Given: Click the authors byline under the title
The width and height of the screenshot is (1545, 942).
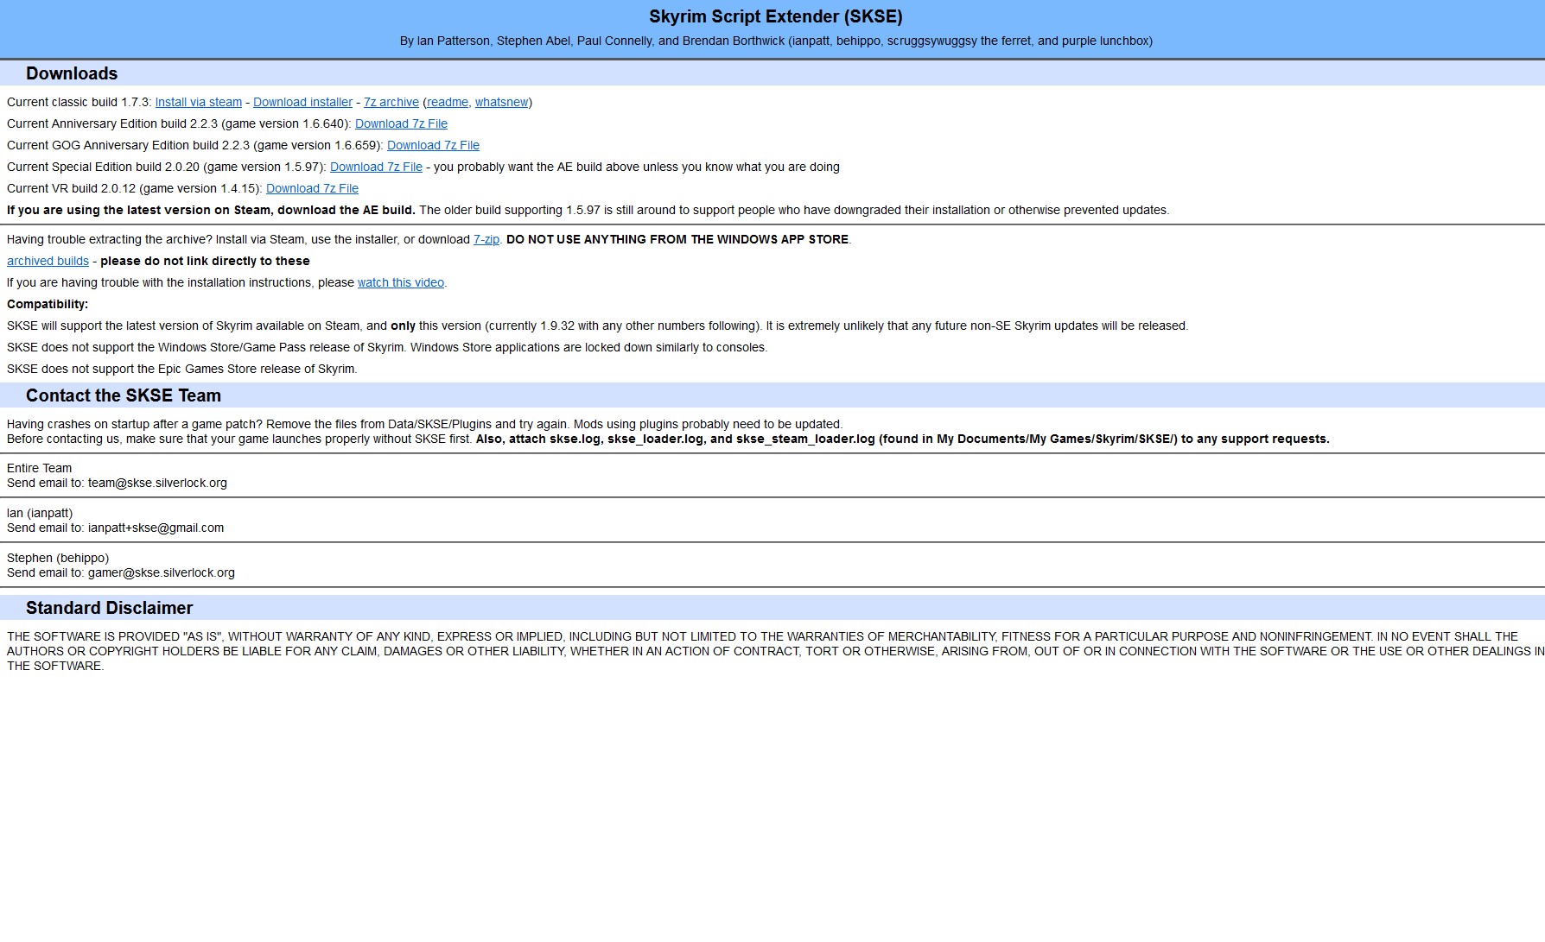Looking at the screenshot, I should pos(776,41).
